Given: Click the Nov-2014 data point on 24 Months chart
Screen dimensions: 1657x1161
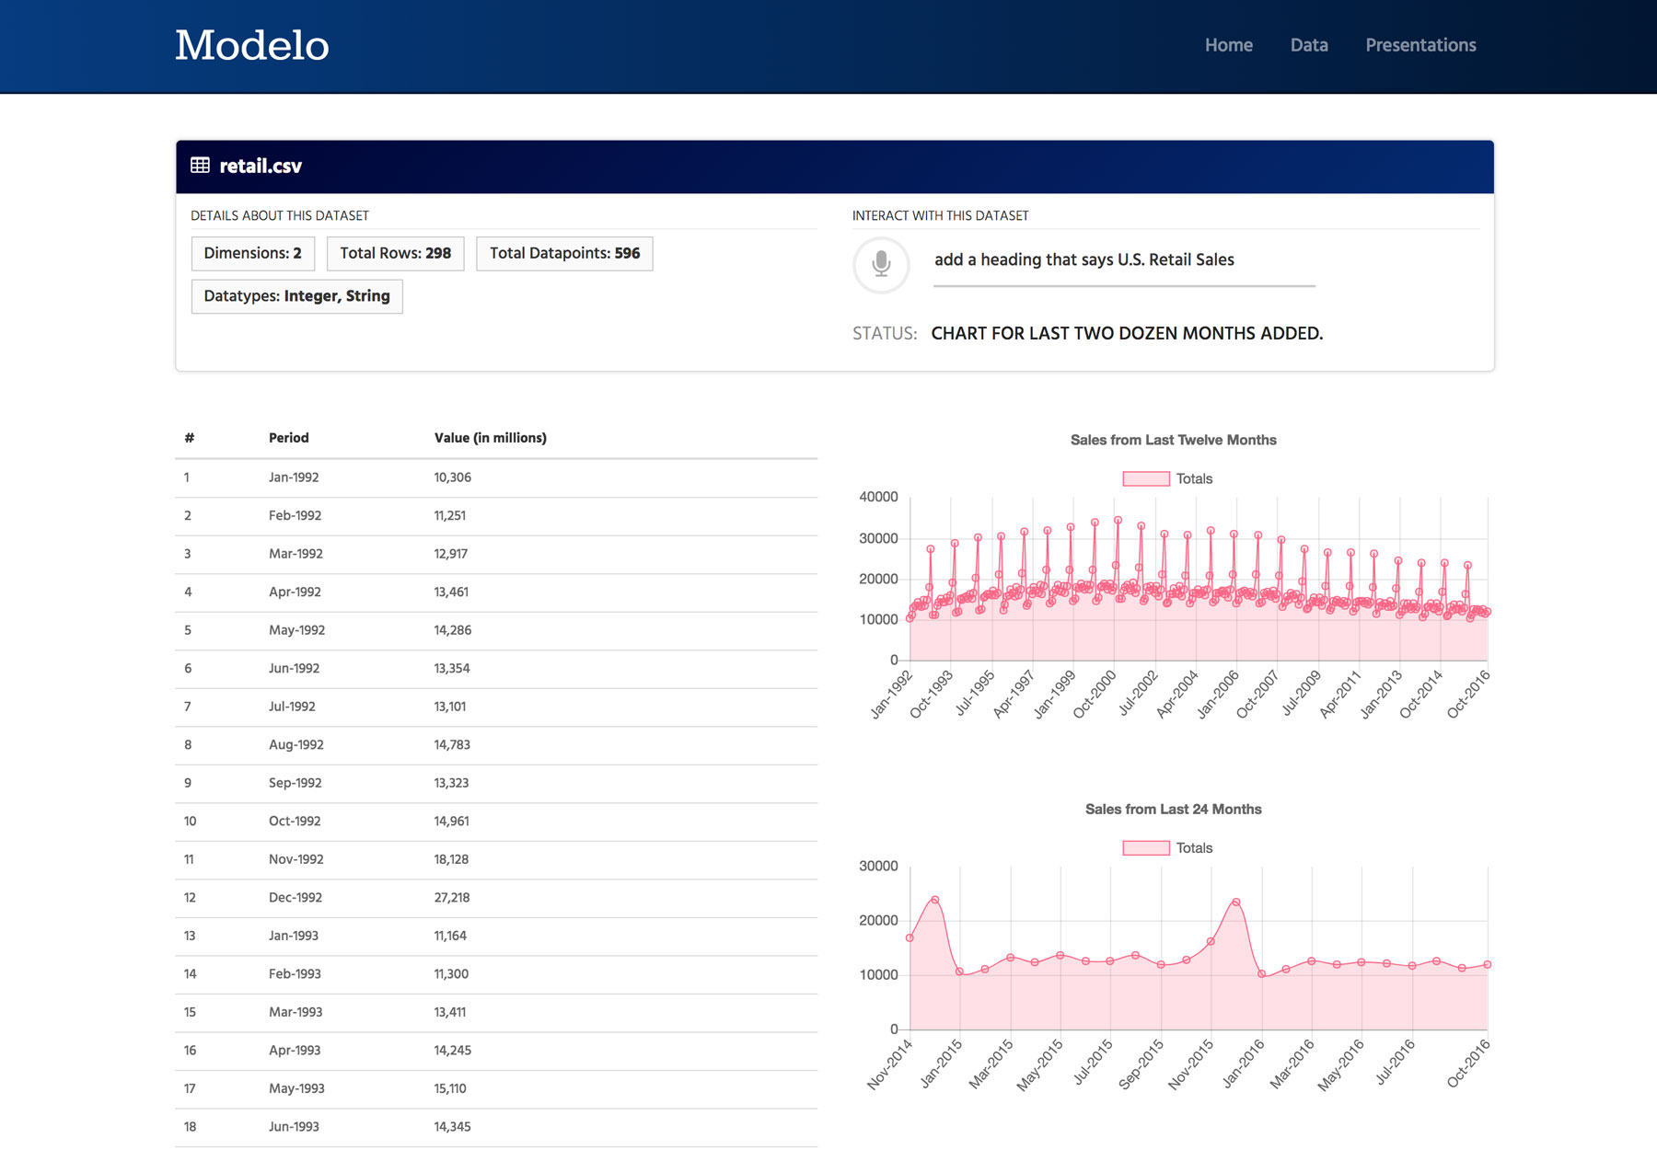Looking at the screenshot, I should tap(910, 938).
